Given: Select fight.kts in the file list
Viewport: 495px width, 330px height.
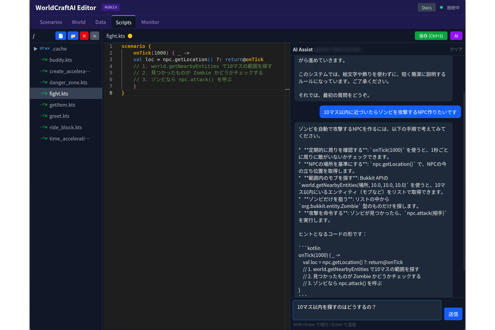Looking at the screenshot, I should pyautogui.click(x=66, y=94).
